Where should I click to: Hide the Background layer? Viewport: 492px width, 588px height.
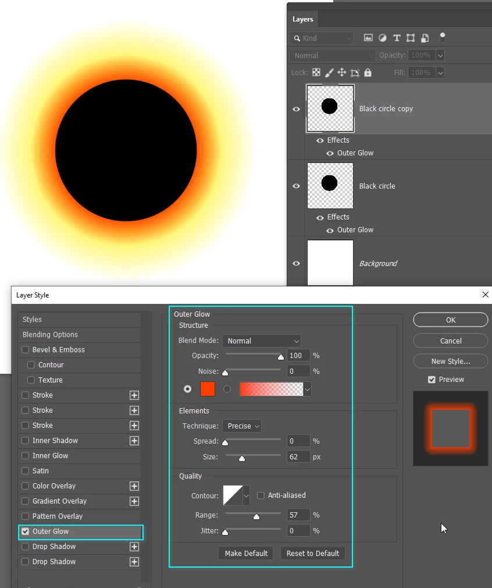click(296, 263)
